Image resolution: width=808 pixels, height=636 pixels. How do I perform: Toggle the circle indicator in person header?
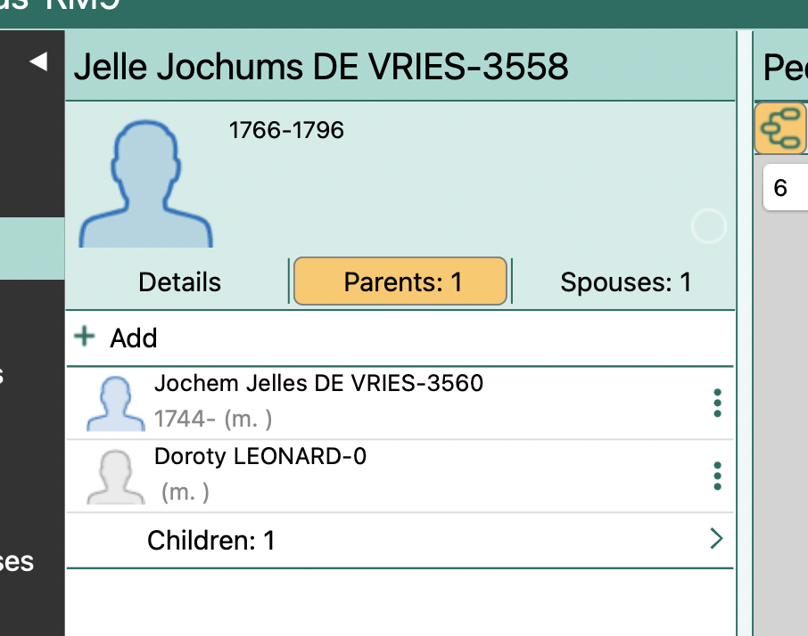[x=708, y=227]
